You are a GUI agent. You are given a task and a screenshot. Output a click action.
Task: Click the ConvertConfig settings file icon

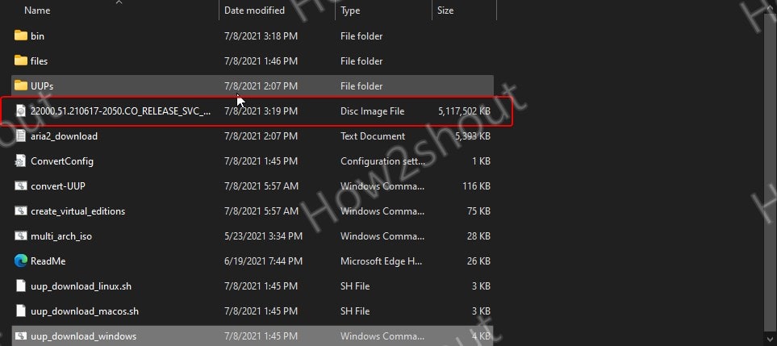click(x=21, y=161)
